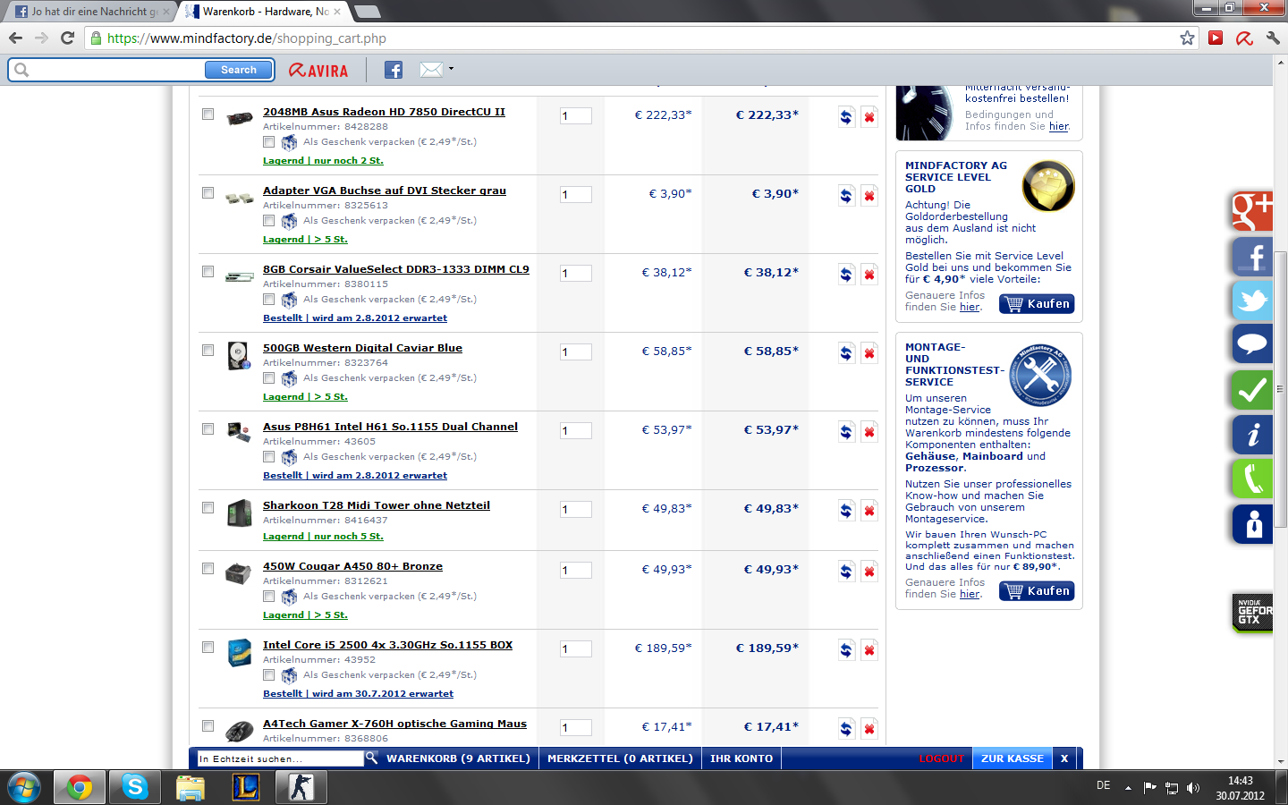The width and height of the screenshot is (1288, 805).
Task: Delete 500GB Western Digital Caviar Blue item
Action: (x=869, y=353)
